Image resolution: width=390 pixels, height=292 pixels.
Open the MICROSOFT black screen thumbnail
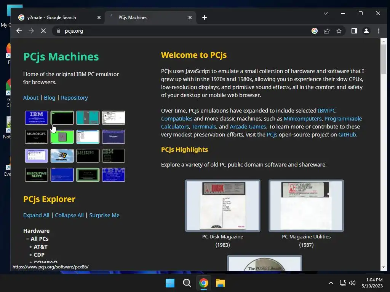(x=36, y=137)
